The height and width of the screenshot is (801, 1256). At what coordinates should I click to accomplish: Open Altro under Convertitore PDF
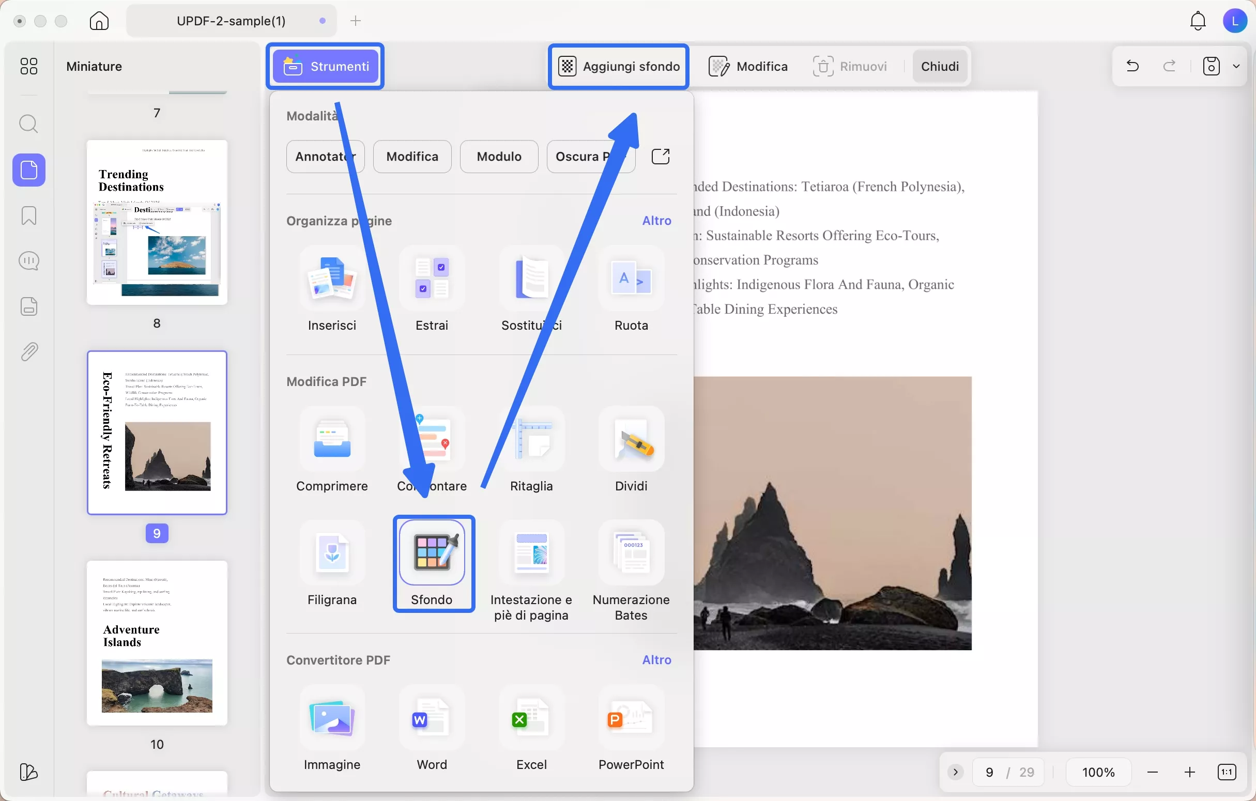coord(656,660)
